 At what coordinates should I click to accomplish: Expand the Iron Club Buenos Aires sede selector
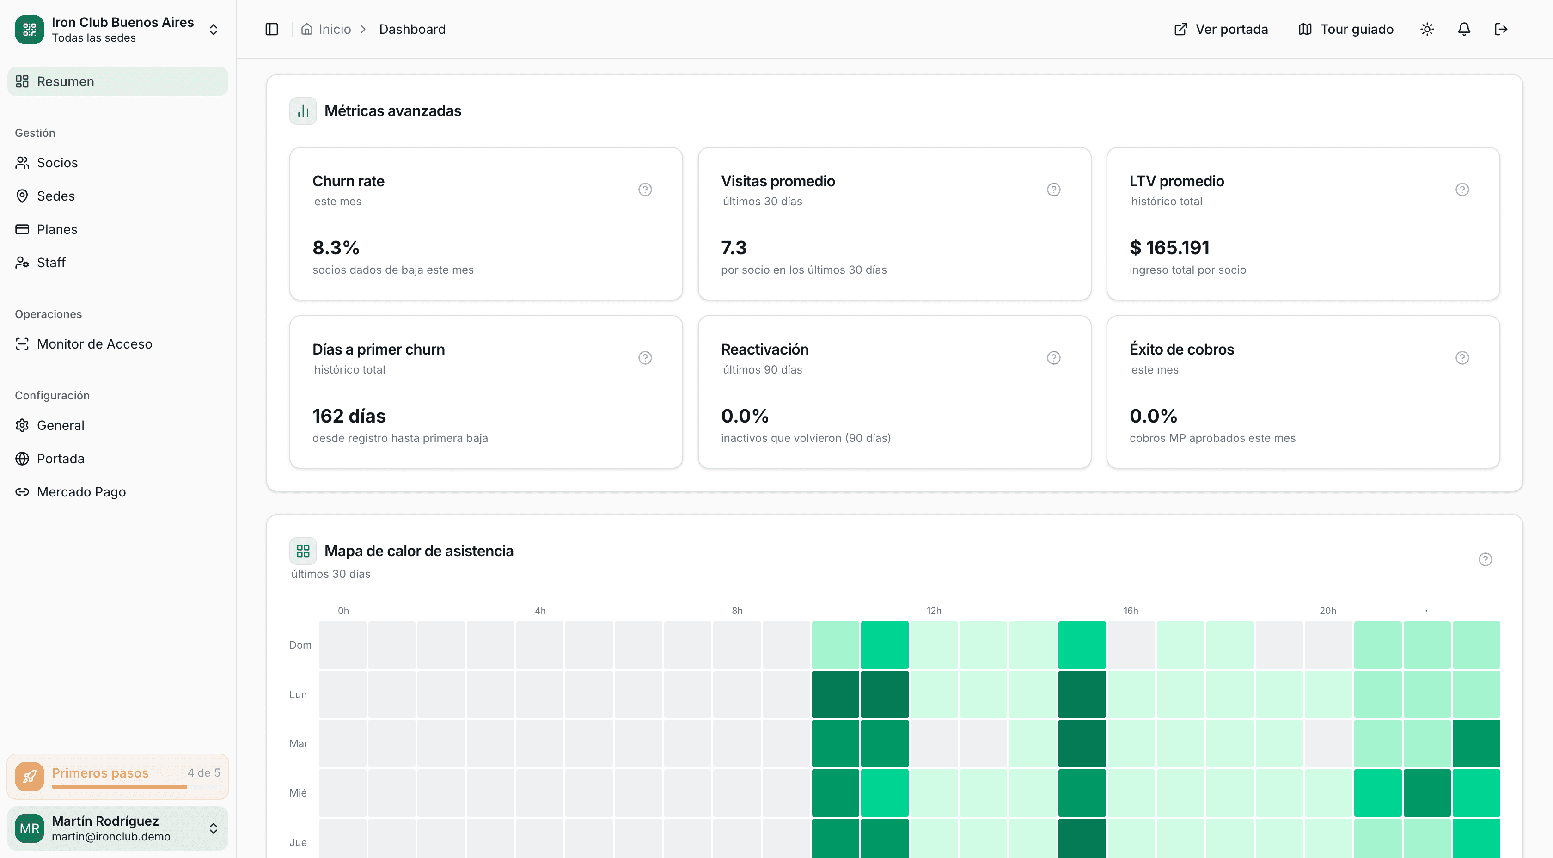click(x=214, y=30)
